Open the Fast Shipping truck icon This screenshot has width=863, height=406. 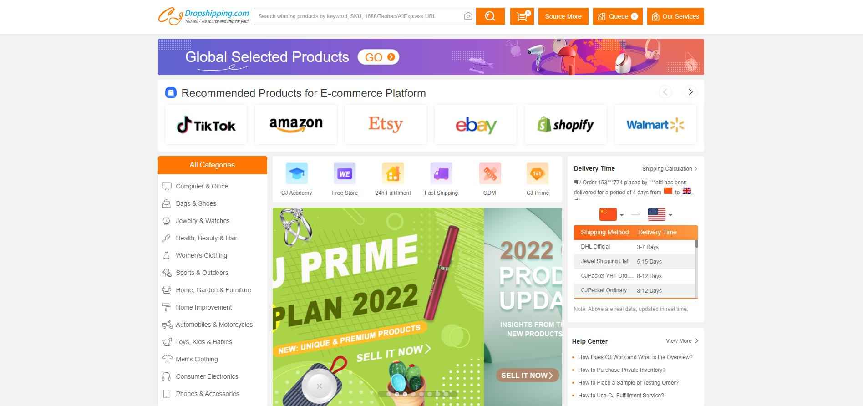pyautogui.click(x=441, y=173)
